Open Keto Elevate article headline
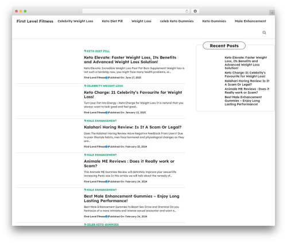This screenshot has height=243, width=287. pyautogui.click(x=130, y=60)
